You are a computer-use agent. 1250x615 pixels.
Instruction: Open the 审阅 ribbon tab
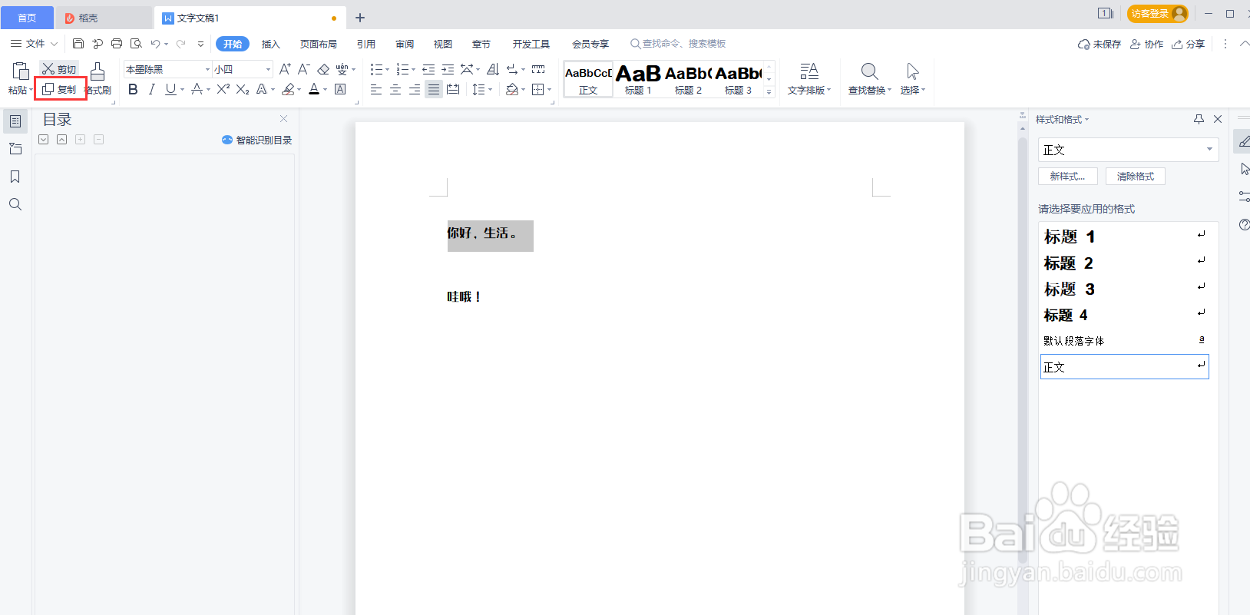pos(405,44)
